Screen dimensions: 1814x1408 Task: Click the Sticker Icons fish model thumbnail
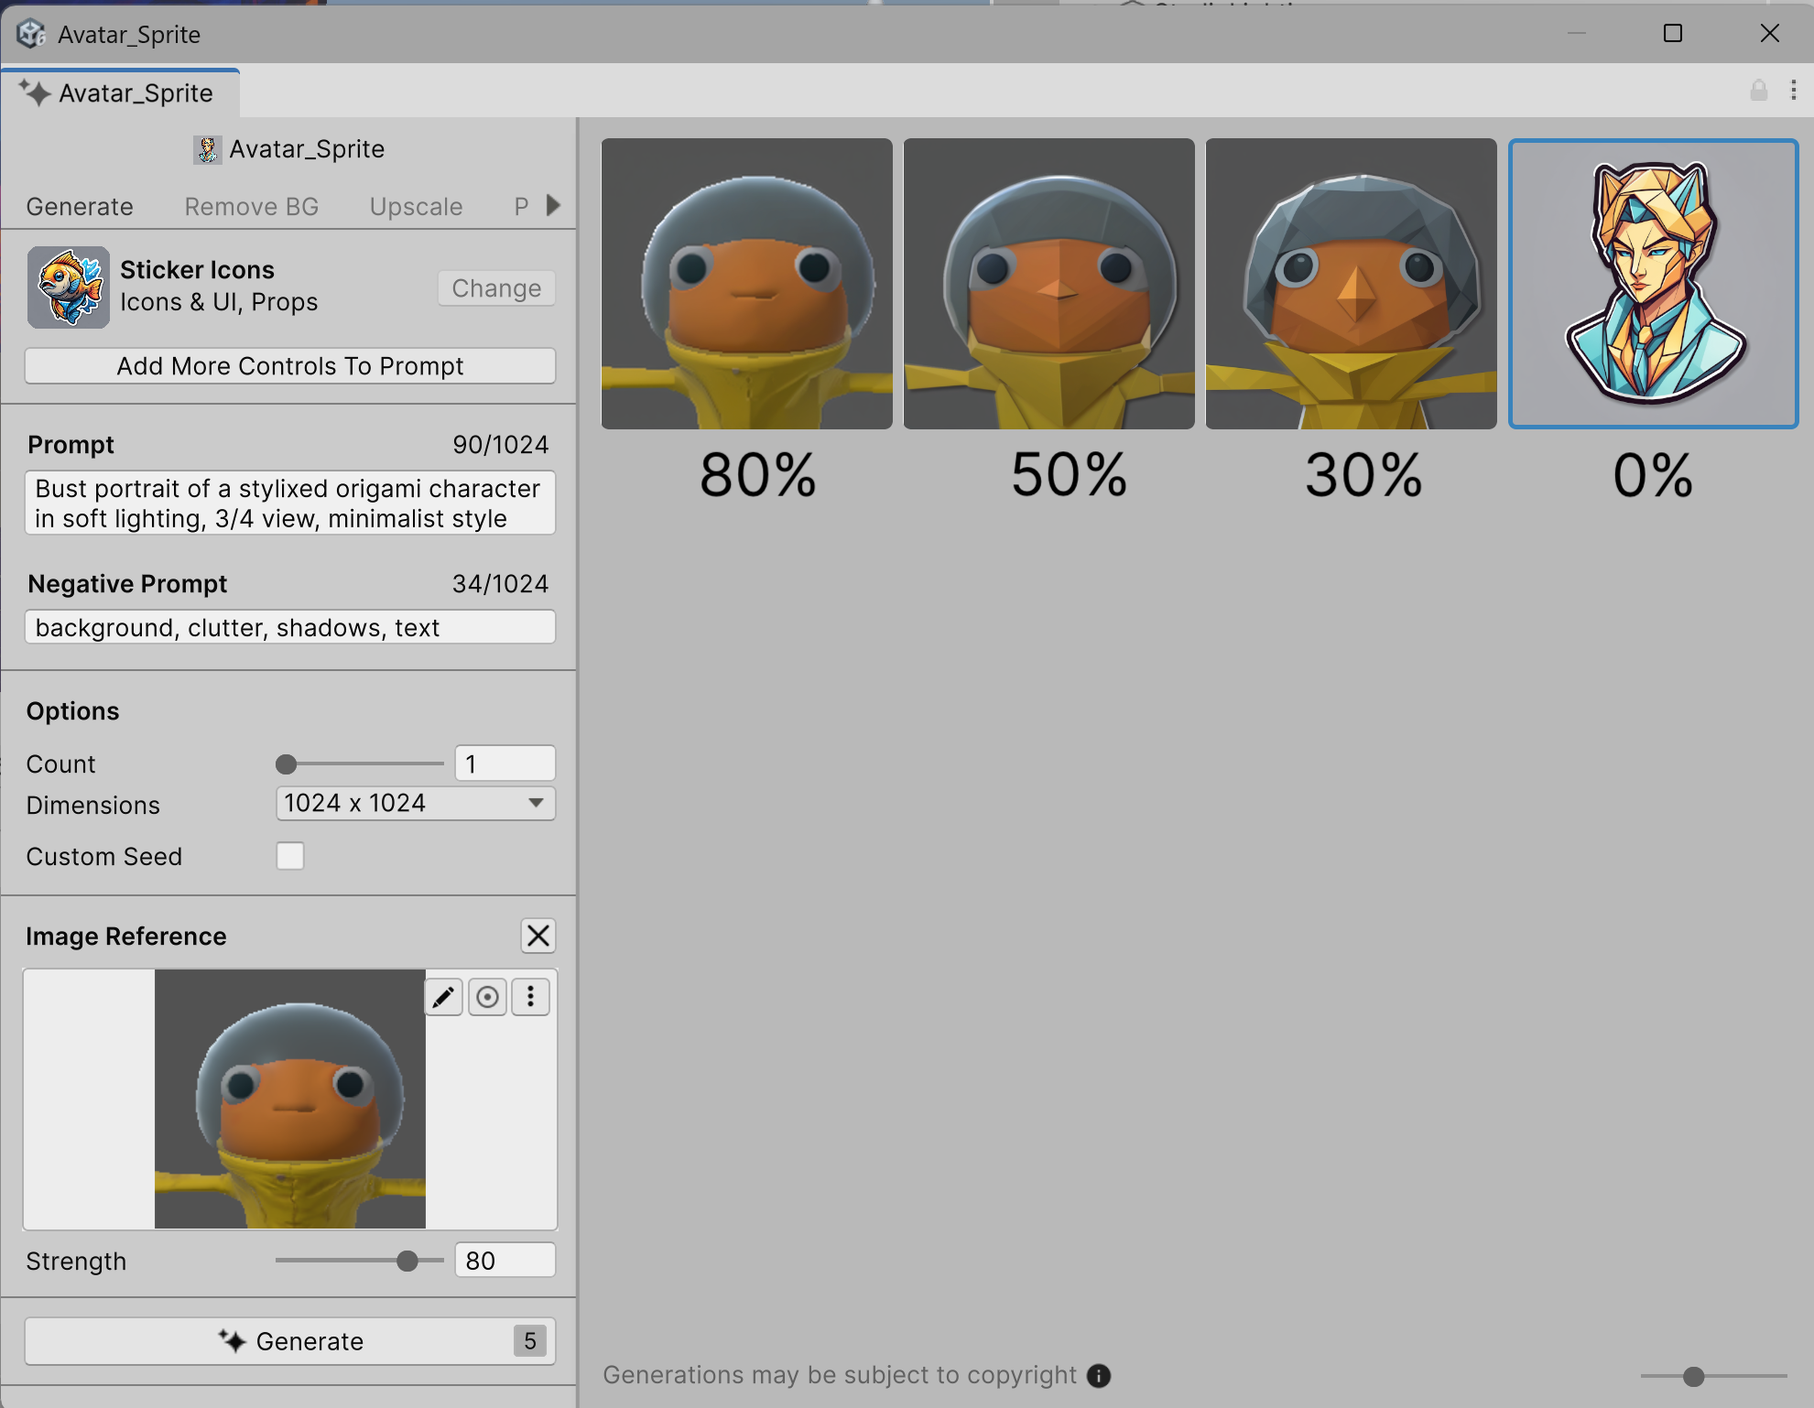tap(69, 287)
